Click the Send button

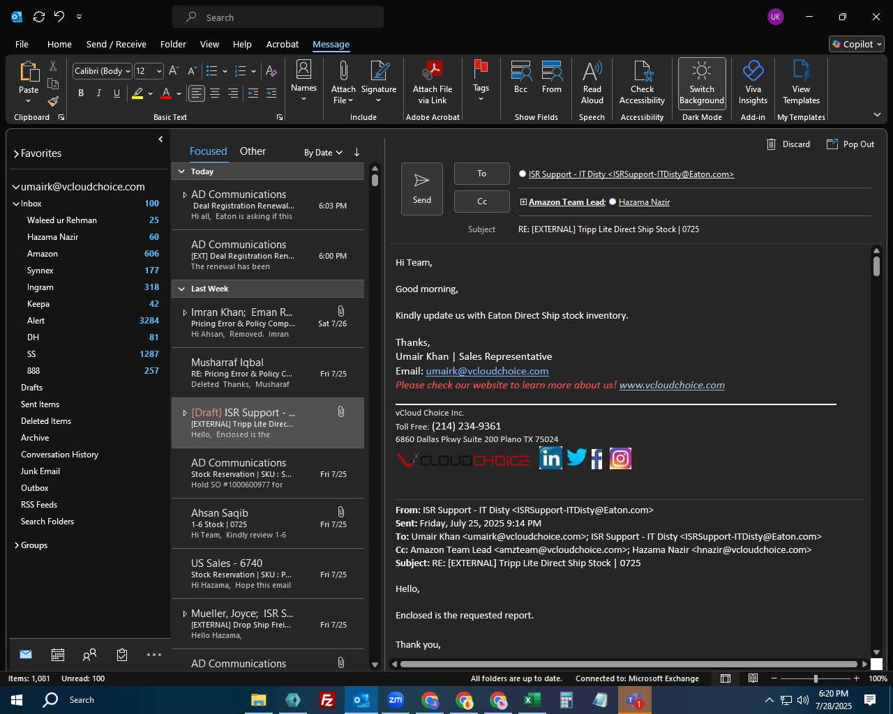[x=422, y=189]
